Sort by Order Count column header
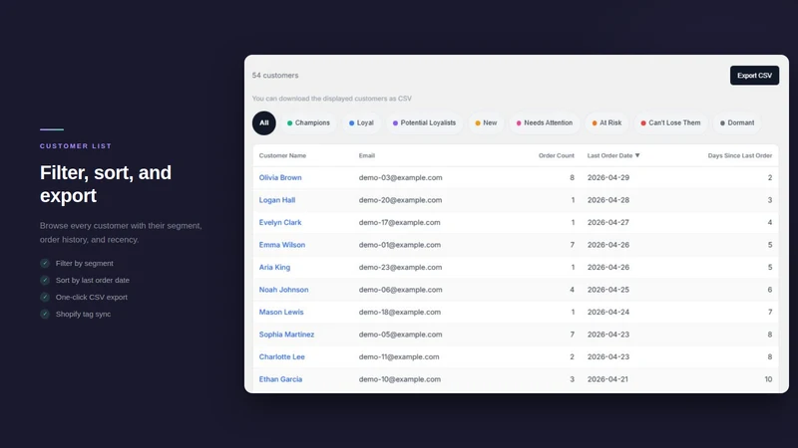Screen dimensions: 798x448 [557, 155]
